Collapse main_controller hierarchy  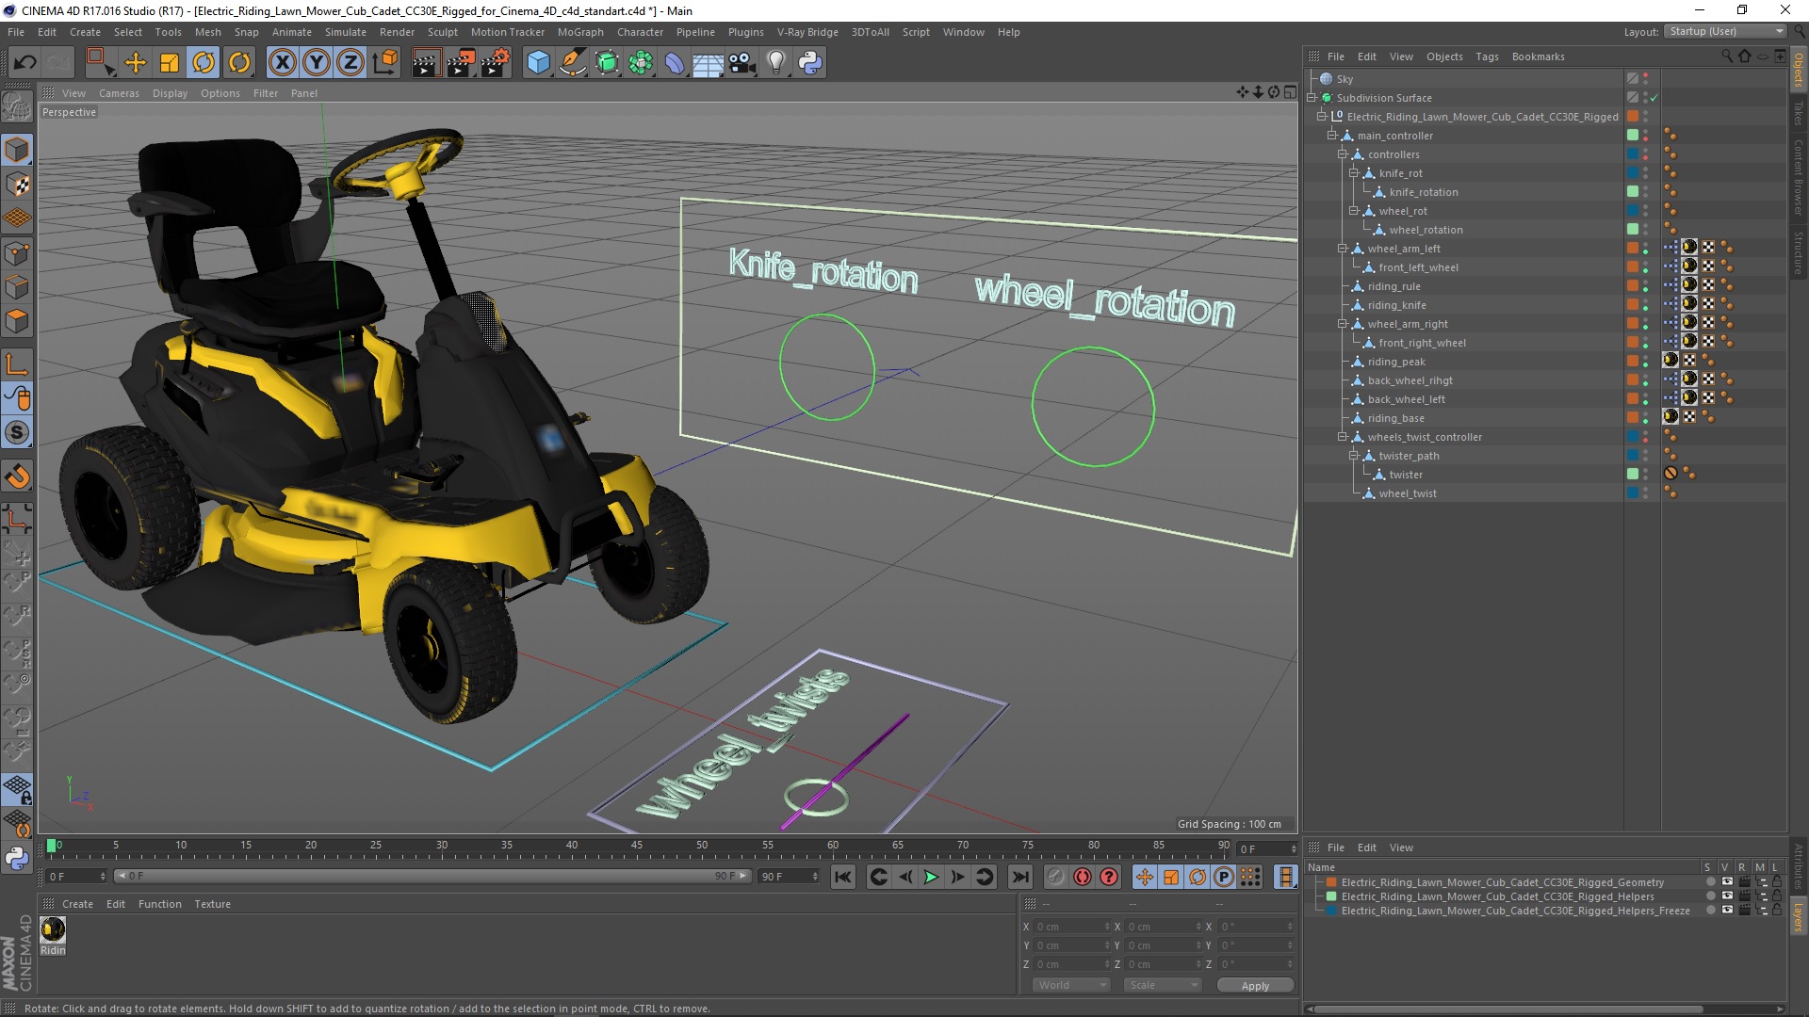1332,136
